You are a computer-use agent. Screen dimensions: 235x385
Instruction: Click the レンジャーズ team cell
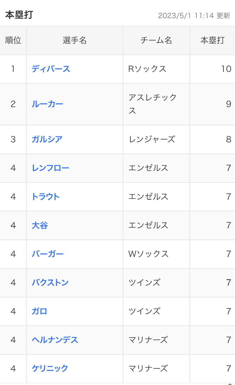tap(152, 139)
